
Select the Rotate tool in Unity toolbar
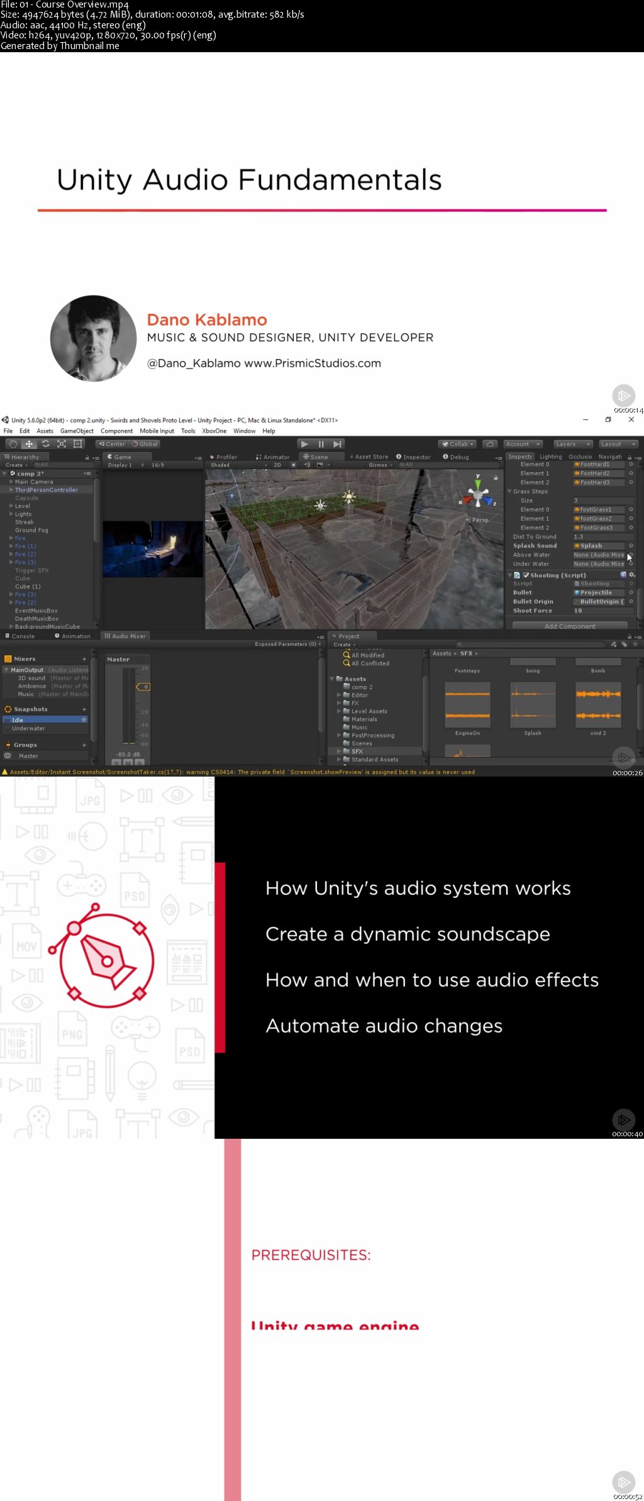coord(45,444)
